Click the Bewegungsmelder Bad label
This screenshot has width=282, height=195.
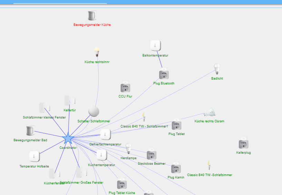point(30,140)
